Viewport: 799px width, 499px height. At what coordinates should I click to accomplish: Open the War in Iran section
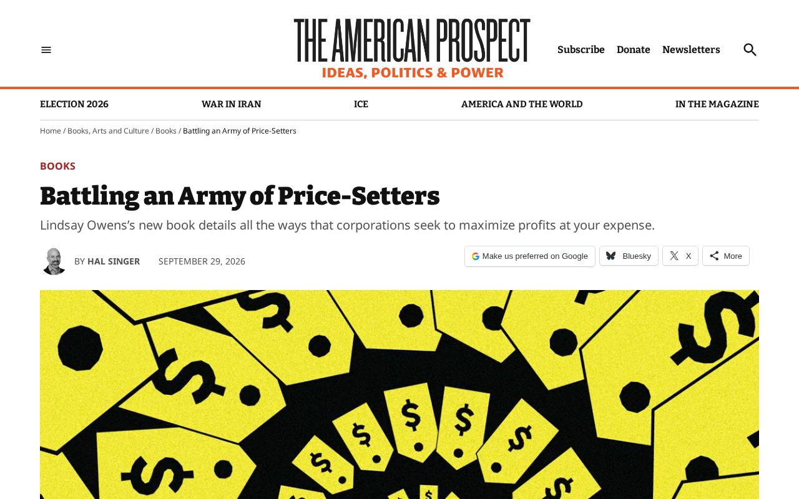(x=231, y=104)
